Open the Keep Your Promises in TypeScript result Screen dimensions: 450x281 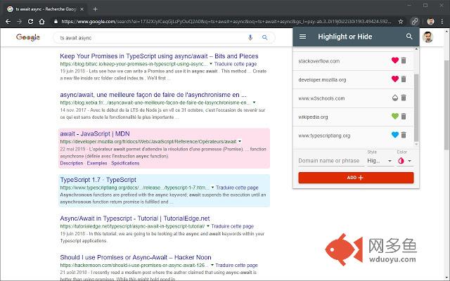pos(159,56)
